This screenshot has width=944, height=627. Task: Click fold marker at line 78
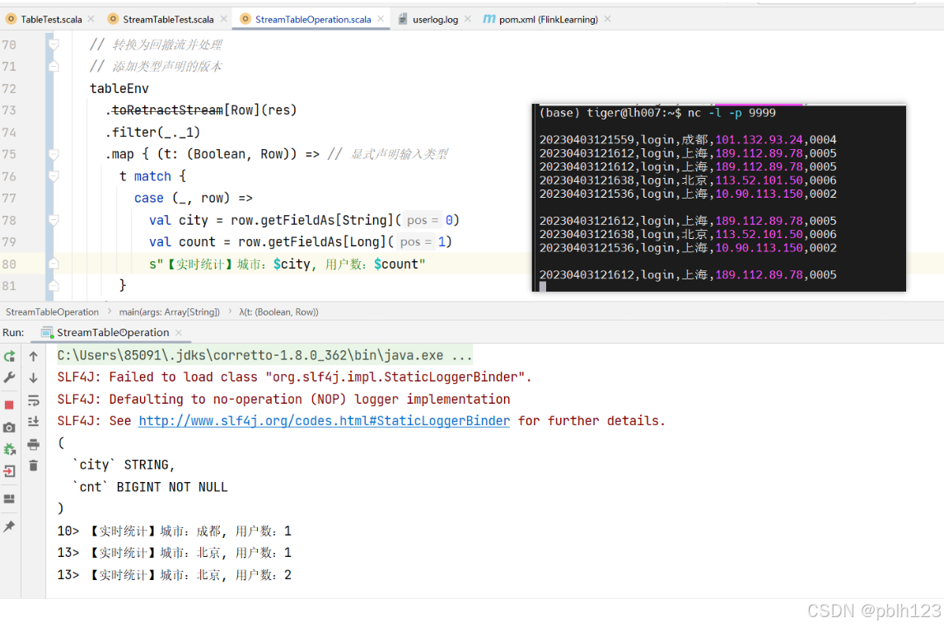[x=54, y=221]
